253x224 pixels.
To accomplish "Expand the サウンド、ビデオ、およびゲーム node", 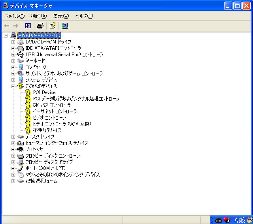I will pyautogui.click(x=13, y=74).
